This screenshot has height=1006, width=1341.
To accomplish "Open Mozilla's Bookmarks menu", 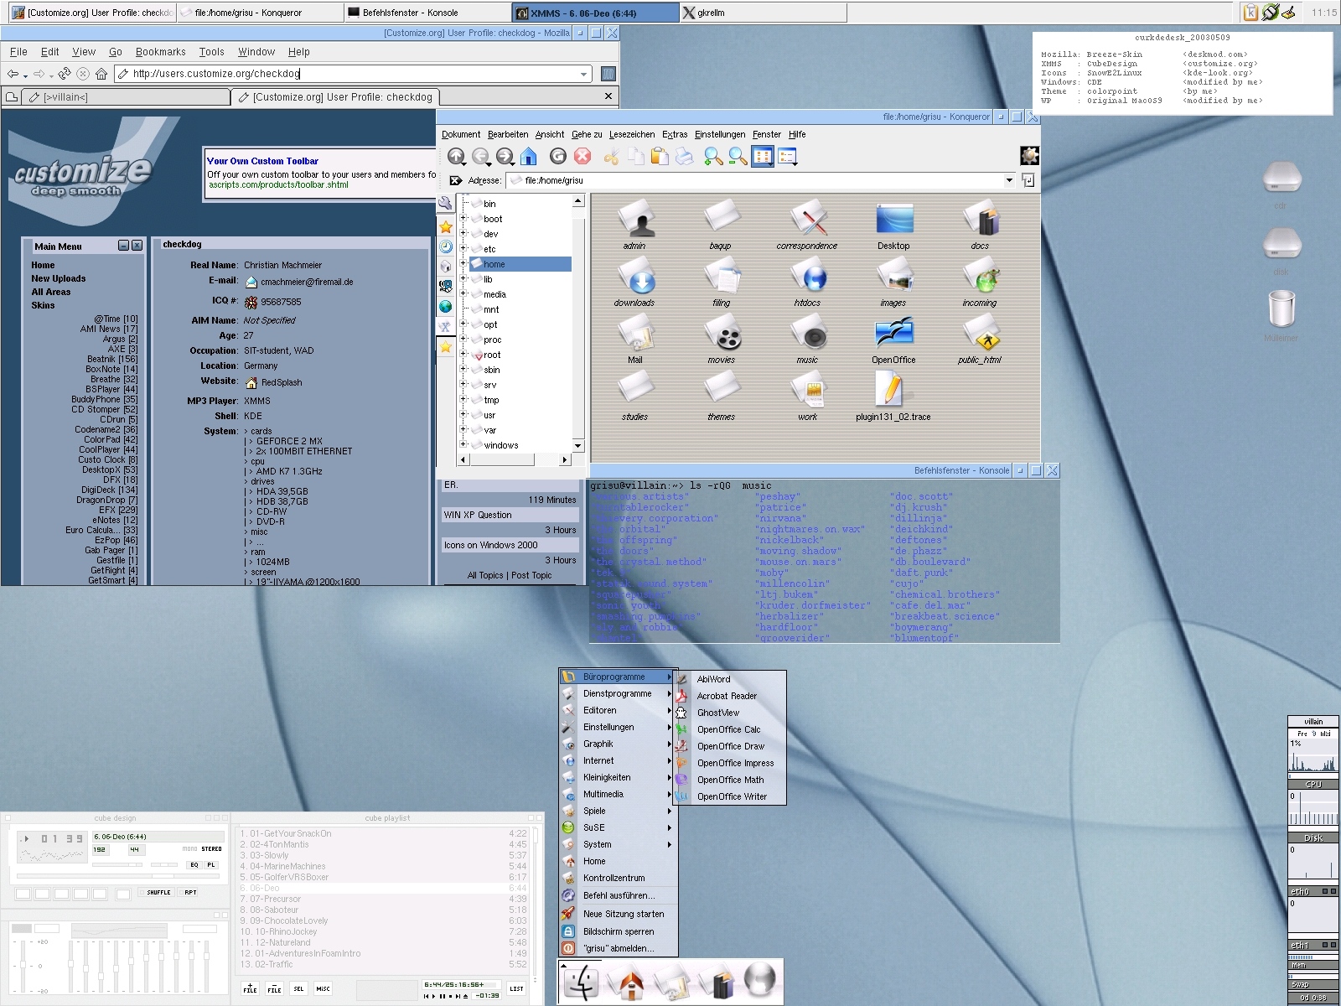I will pyautogui.click(x=160, y=52).
